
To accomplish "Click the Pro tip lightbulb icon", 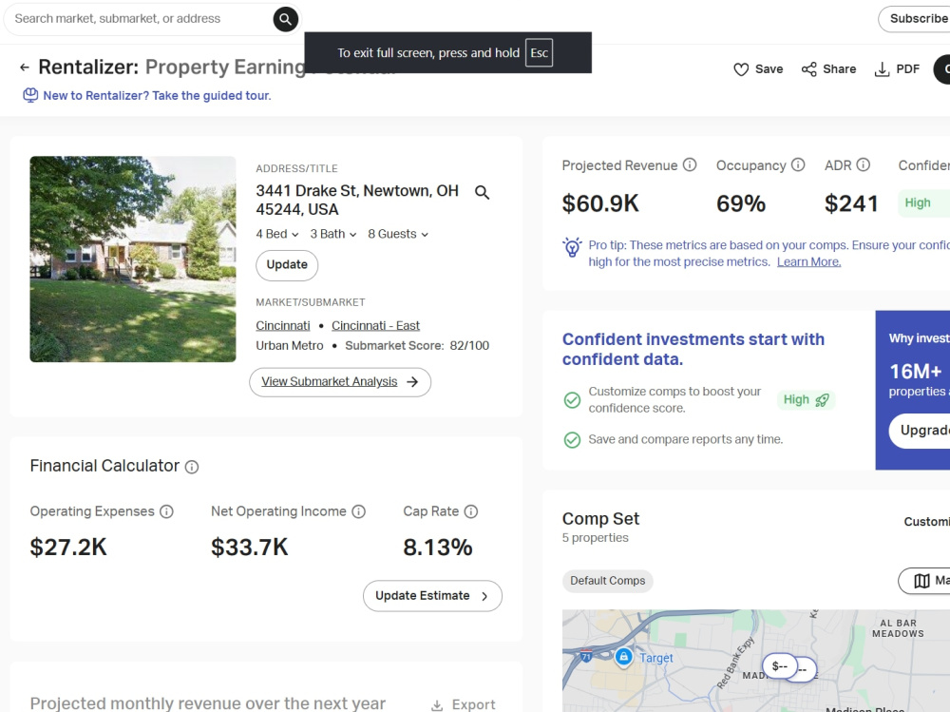I will tap(572, 247).
